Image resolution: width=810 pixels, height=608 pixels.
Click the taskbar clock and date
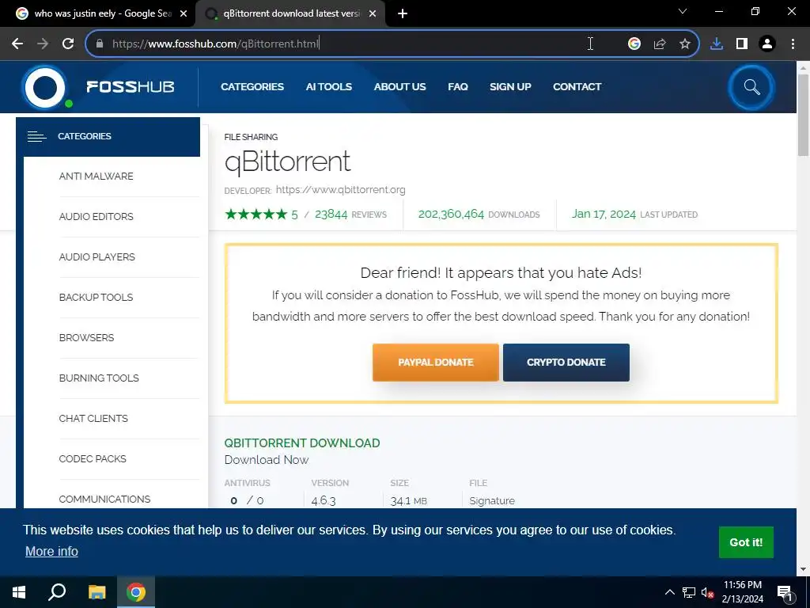tap(742, 592)
